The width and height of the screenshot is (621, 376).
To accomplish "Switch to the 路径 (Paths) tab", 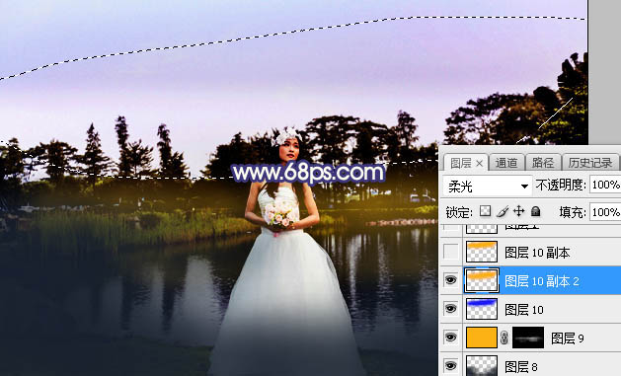I will (x=543, y=163).
